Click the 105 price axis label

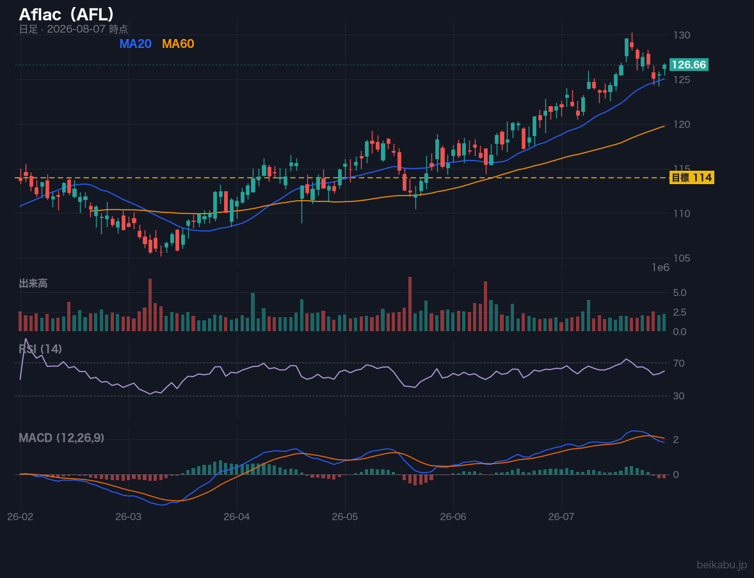click(682, 258)
